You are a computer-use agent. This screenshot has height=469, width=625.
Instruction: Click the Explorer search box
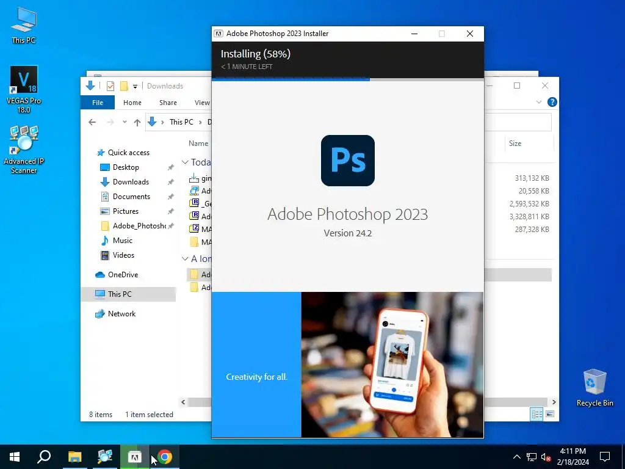pyautogui.click(x=518, y=122)
